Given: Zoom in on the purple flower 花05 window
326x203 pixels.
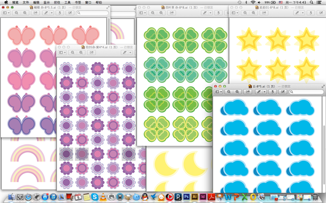Looking at the screenshot, I should 81,53.
